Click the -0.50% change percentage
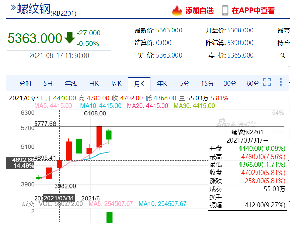 coord(88,44)
